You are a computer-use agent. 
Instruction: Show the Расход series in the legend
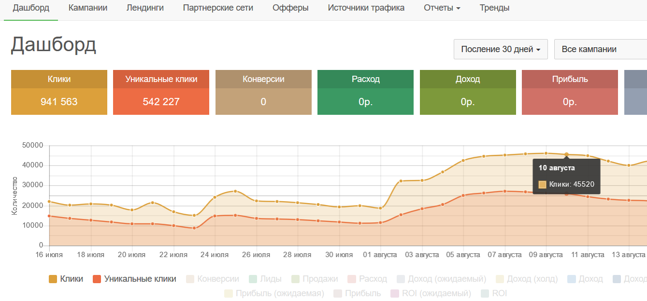click(x=367, y=279)
